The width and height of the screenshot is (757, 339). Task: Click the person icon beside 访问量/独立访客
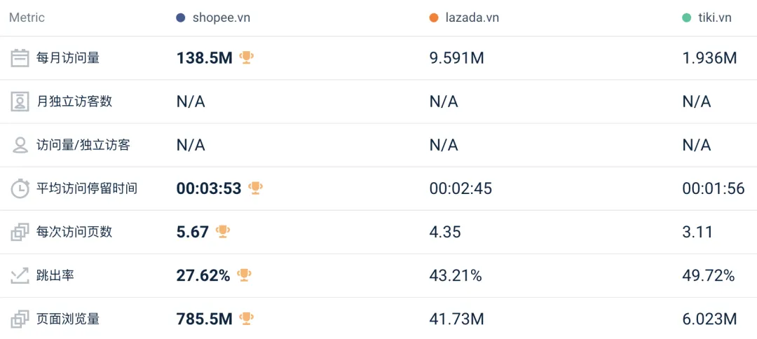point(20,145)
